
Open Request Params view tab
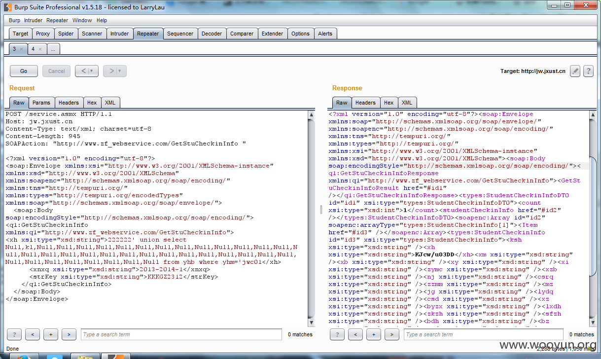pos(41,103)
